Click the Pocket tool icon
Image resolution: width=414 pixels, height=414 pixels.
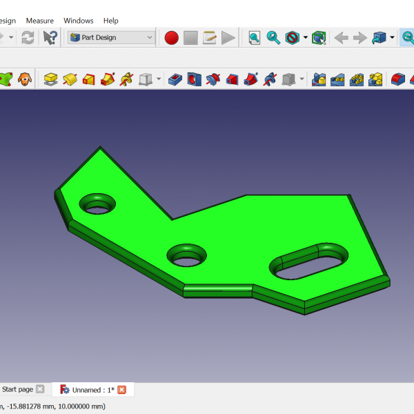click(175, 79)
